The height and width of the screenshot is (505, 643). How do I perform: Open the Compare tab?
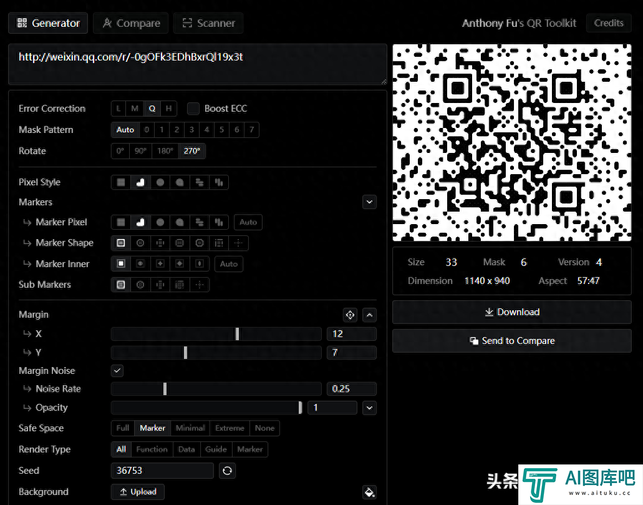[131, 23]
